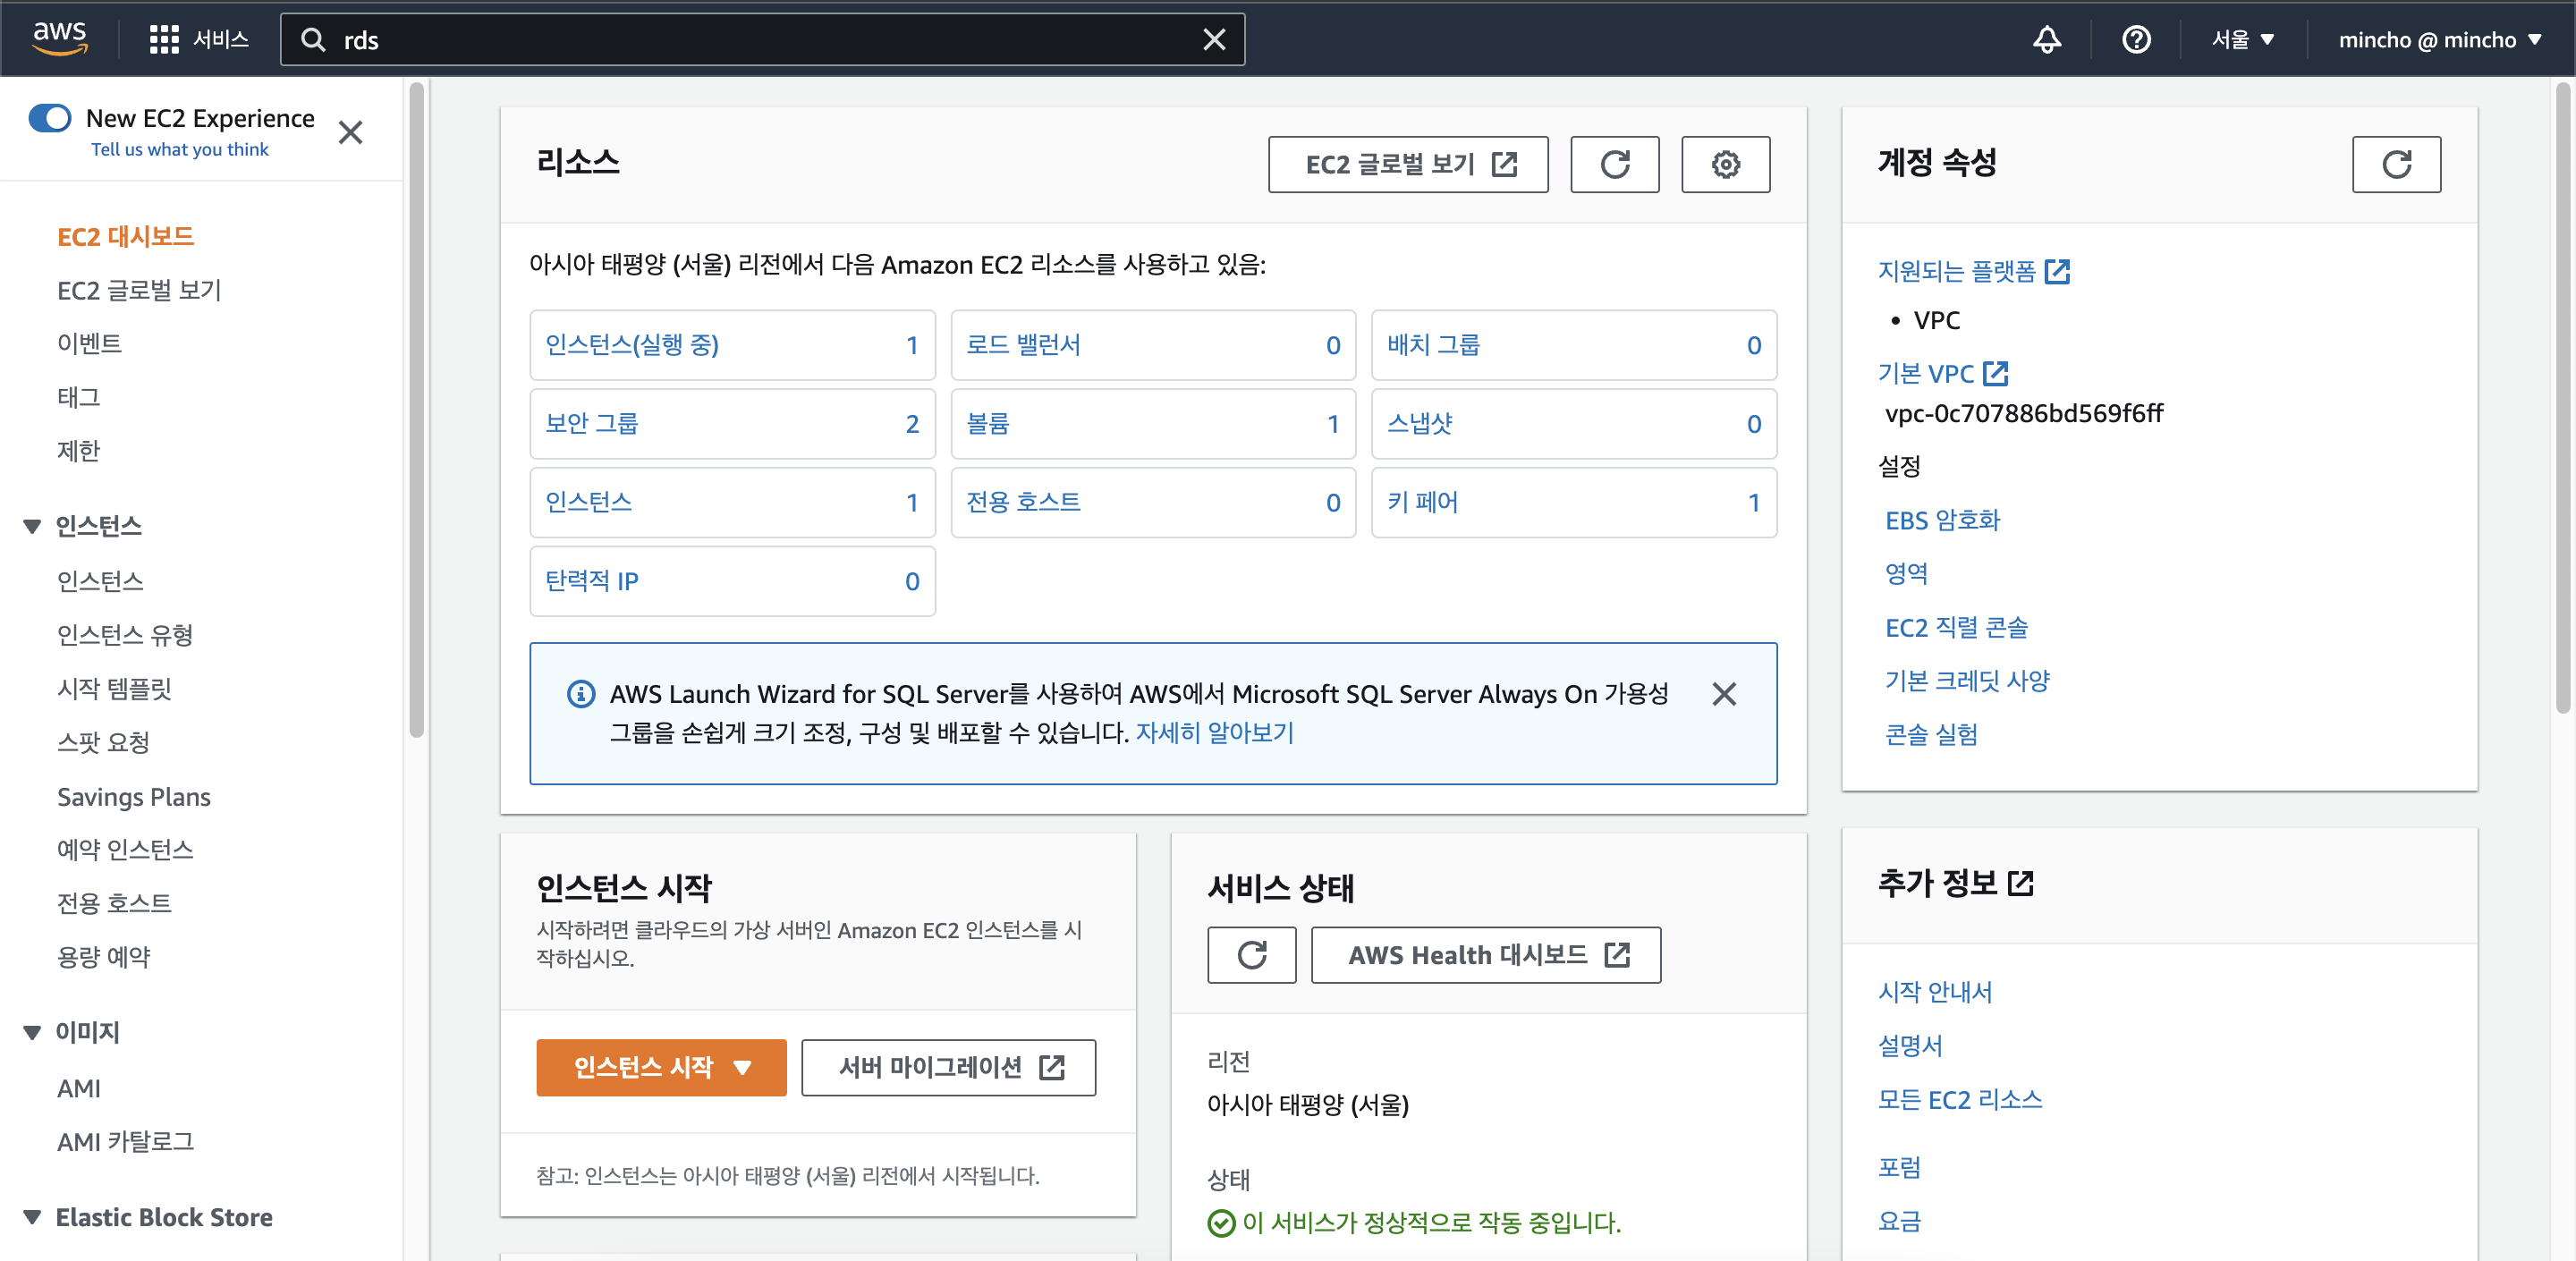This screenshot has height=1261, width=2576.
Task: Click the 서버 마이그레이션 button
Action: (x=948, y=1067)
